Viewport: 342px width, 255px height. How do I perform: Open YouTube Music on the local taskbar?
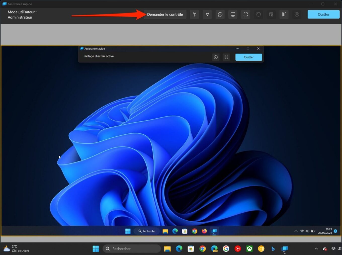tap(238, 249)
